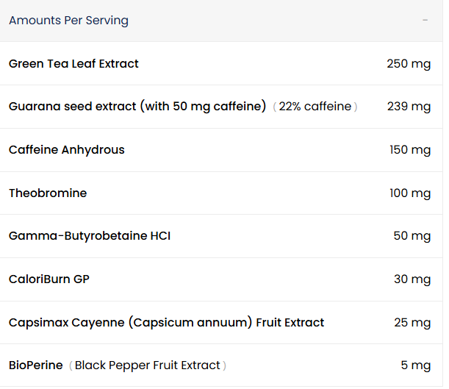449x389 pixels.
Task: Select the CaloriBurn GP ingredient
Action: pos(49,279)
